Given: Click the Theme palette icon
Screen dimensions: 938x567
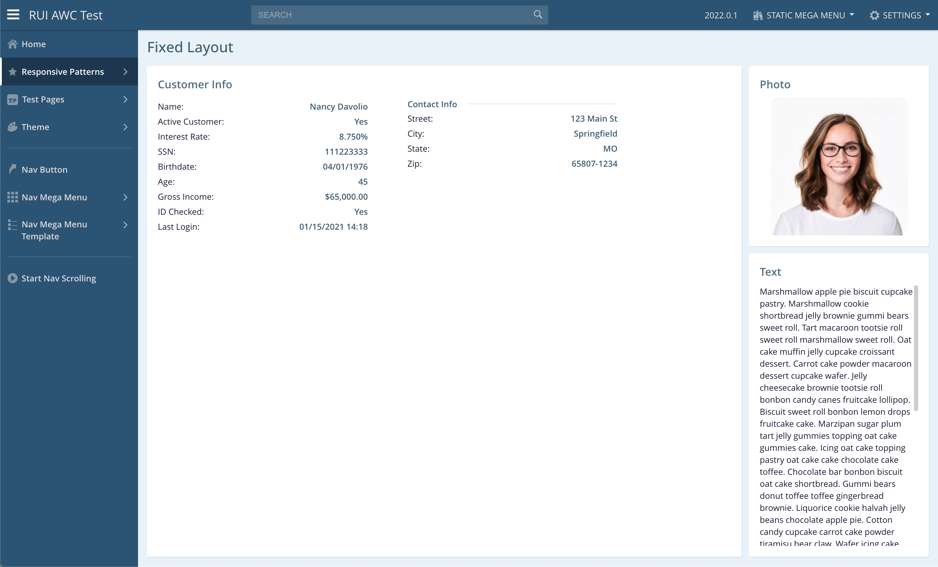Looking at the screenshot, I should pos(13,127).
